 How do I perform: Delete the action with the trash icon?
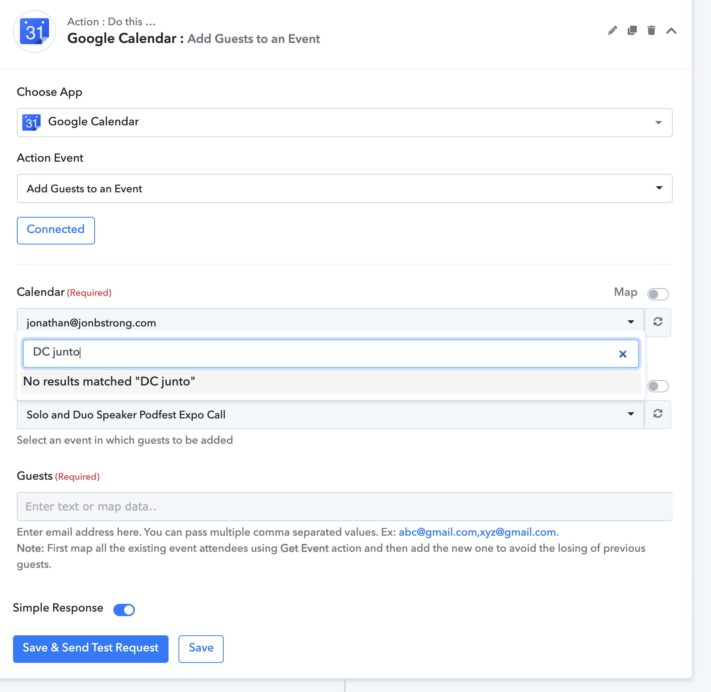pyautogui.click(x=651, y=30)
